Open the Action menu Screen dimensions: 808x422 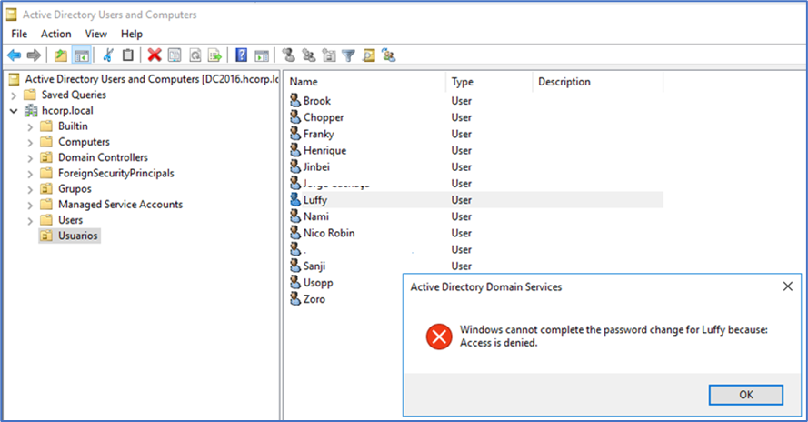tap(55, 34)
